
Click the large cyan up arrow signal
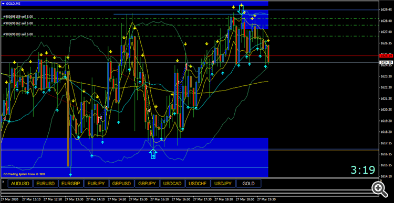point(153,154)
